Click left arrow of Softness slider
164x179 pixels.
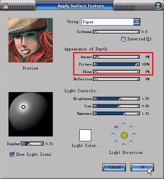[x=95, y=32]
